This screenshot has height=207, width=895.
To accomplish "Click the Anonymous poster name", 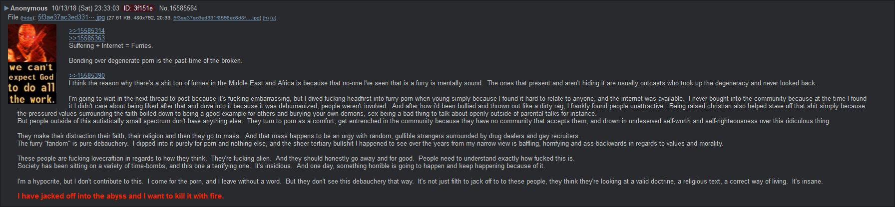I will (29, 8).
